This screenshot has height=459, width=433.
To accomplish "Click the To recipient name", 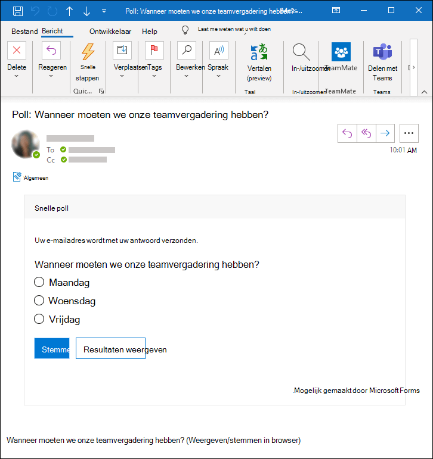I will 92,150.
